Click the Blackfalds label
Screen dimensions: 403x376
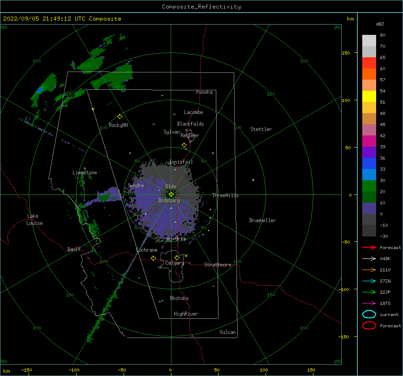(x=190, y=124)
